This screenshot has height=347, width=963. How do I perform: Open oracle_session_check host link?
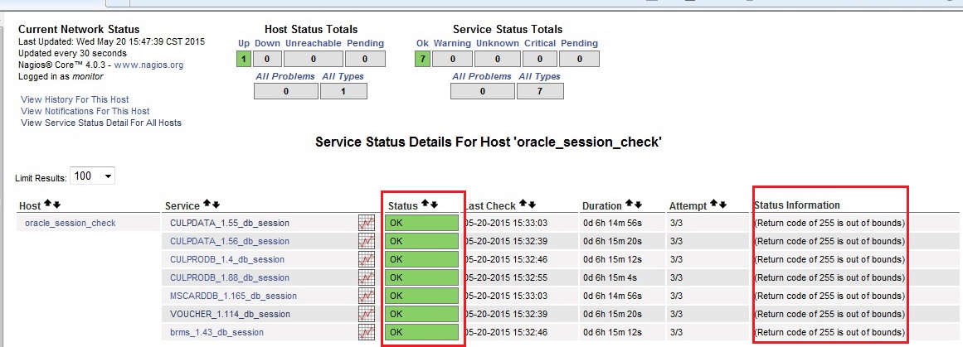pos(71,223)
